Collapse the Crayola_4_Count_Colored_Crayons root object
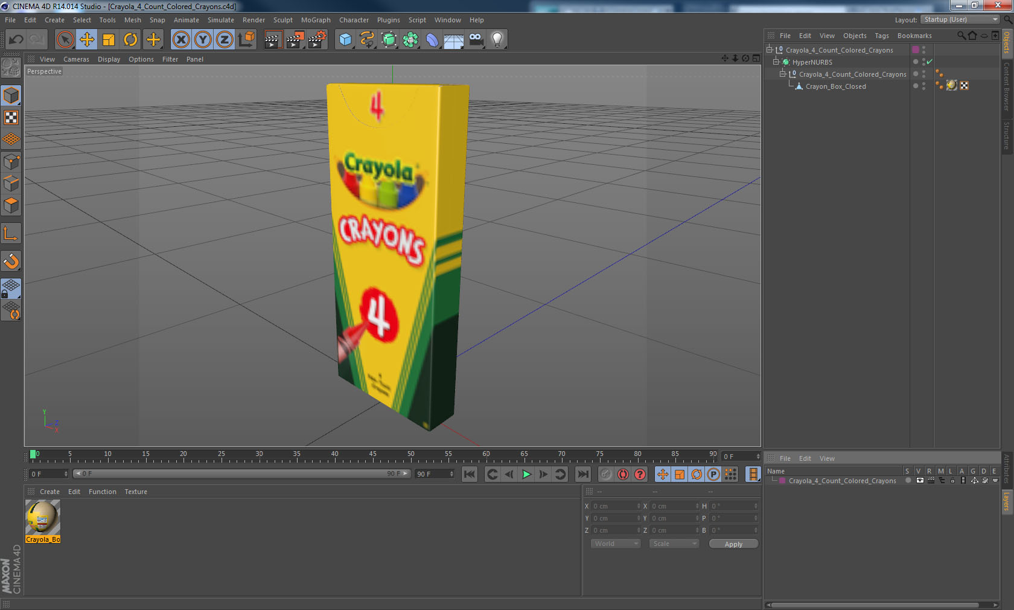The image size is (1014, 610). (770, 50)
